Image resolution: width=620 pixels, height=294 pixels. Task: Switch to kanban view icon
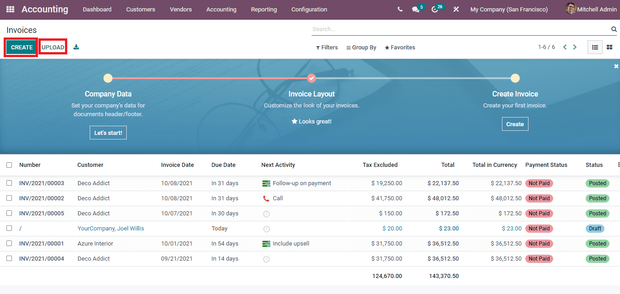609,47
